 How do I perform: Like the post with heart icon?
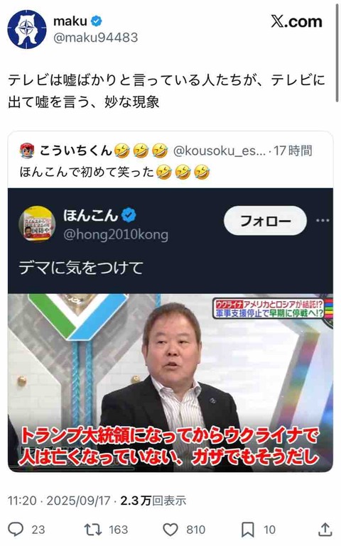tap(170, 530)
